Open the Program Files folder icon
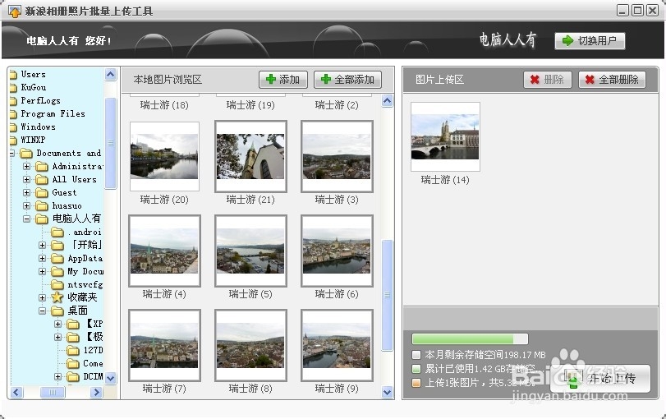The image size is (666, 419). [x=13, y=114]
